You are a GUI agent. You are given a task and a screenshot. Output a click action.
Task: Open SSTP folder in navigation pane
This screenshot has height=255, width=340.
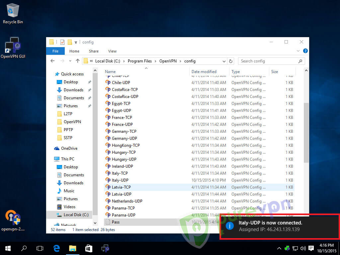(68, 138)
